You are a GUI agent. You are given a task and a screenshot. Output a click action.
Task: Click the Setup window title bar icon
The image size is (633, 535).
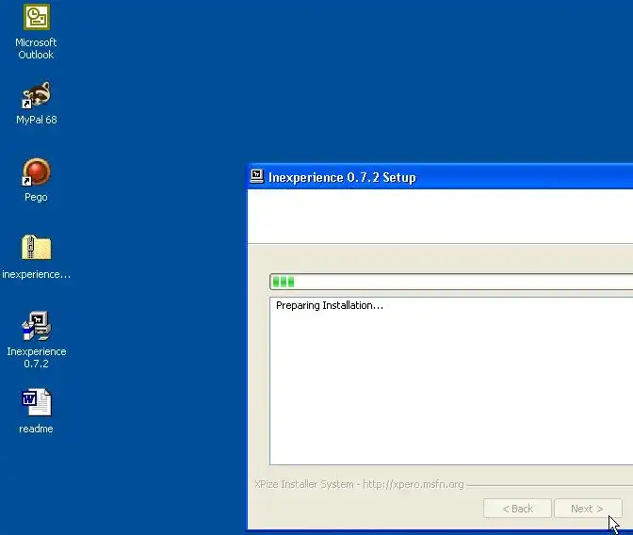pos(257,176)
